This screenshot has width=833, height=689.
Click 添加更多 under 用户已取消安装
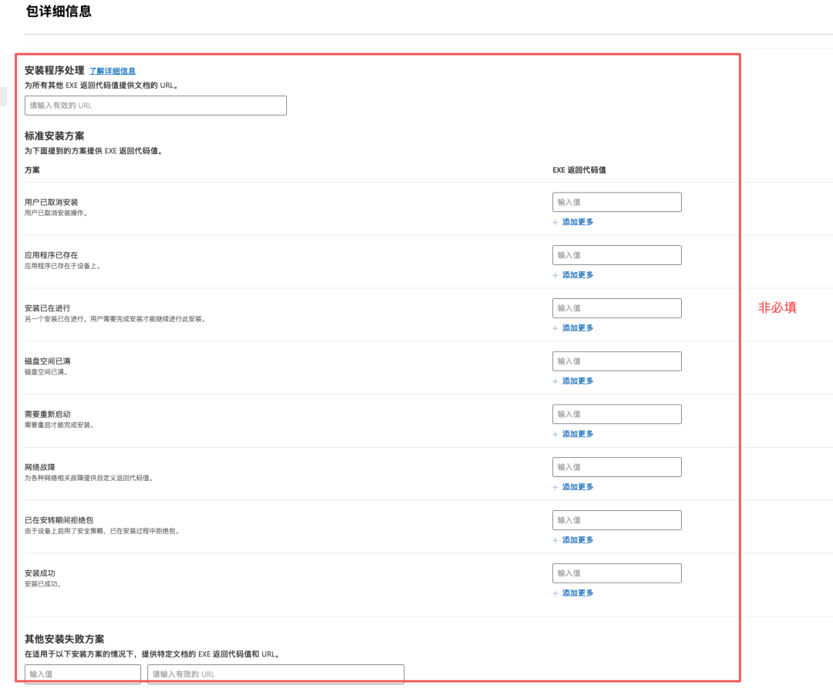pos(578,222)
